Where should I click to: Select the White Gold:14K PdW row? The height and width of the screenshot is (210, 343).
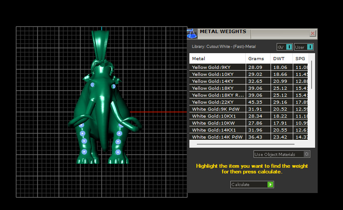(x=248, y=137)
